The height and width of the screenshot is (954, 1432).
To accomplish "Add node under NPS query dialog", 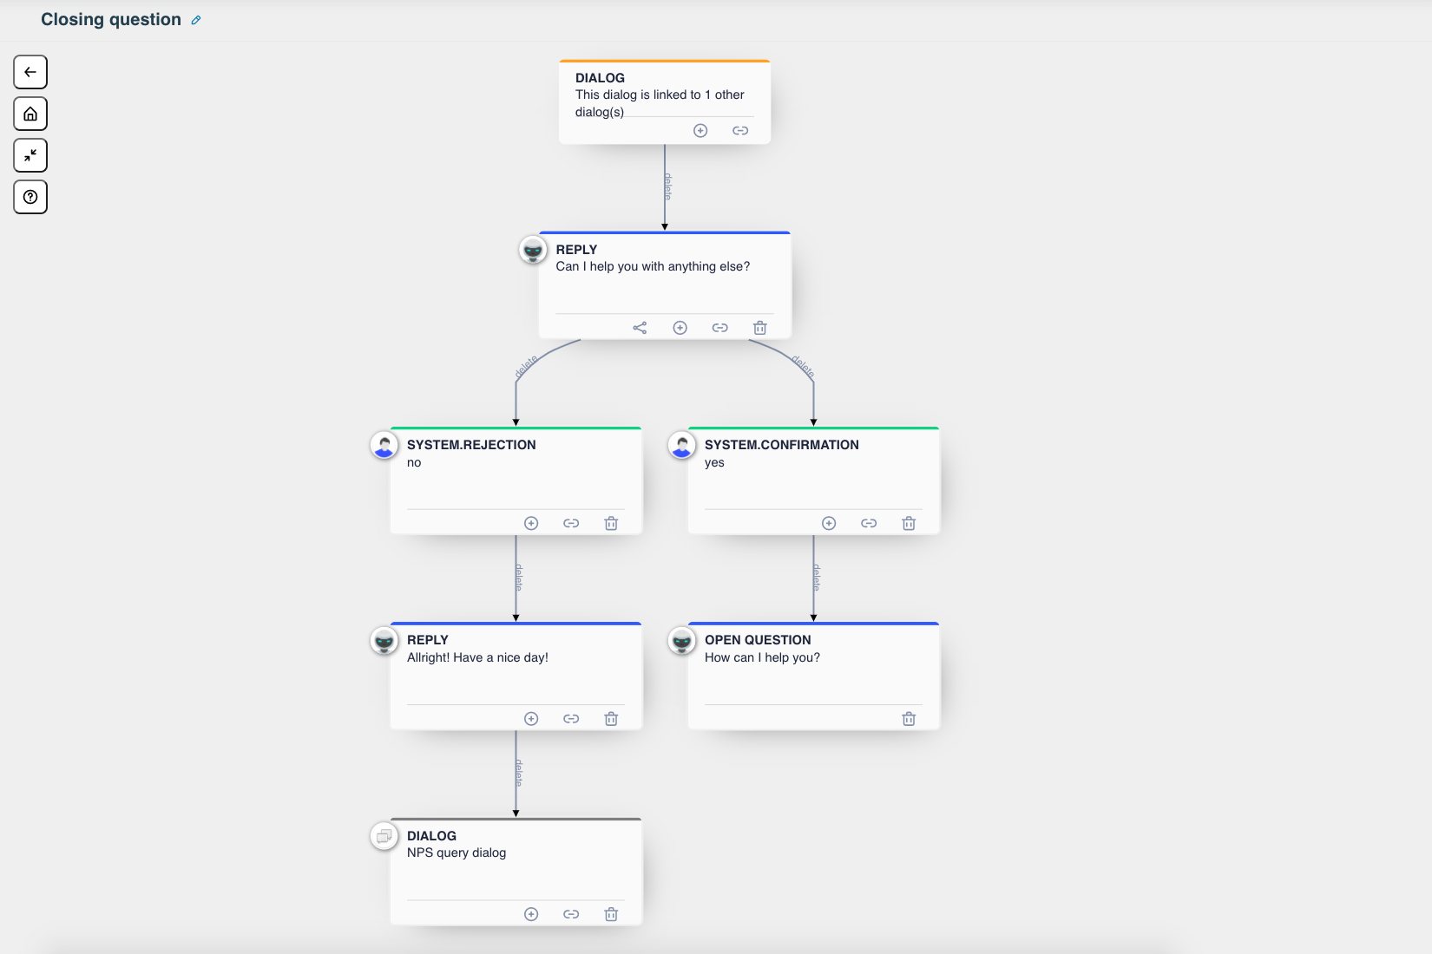I will [531, 914].
